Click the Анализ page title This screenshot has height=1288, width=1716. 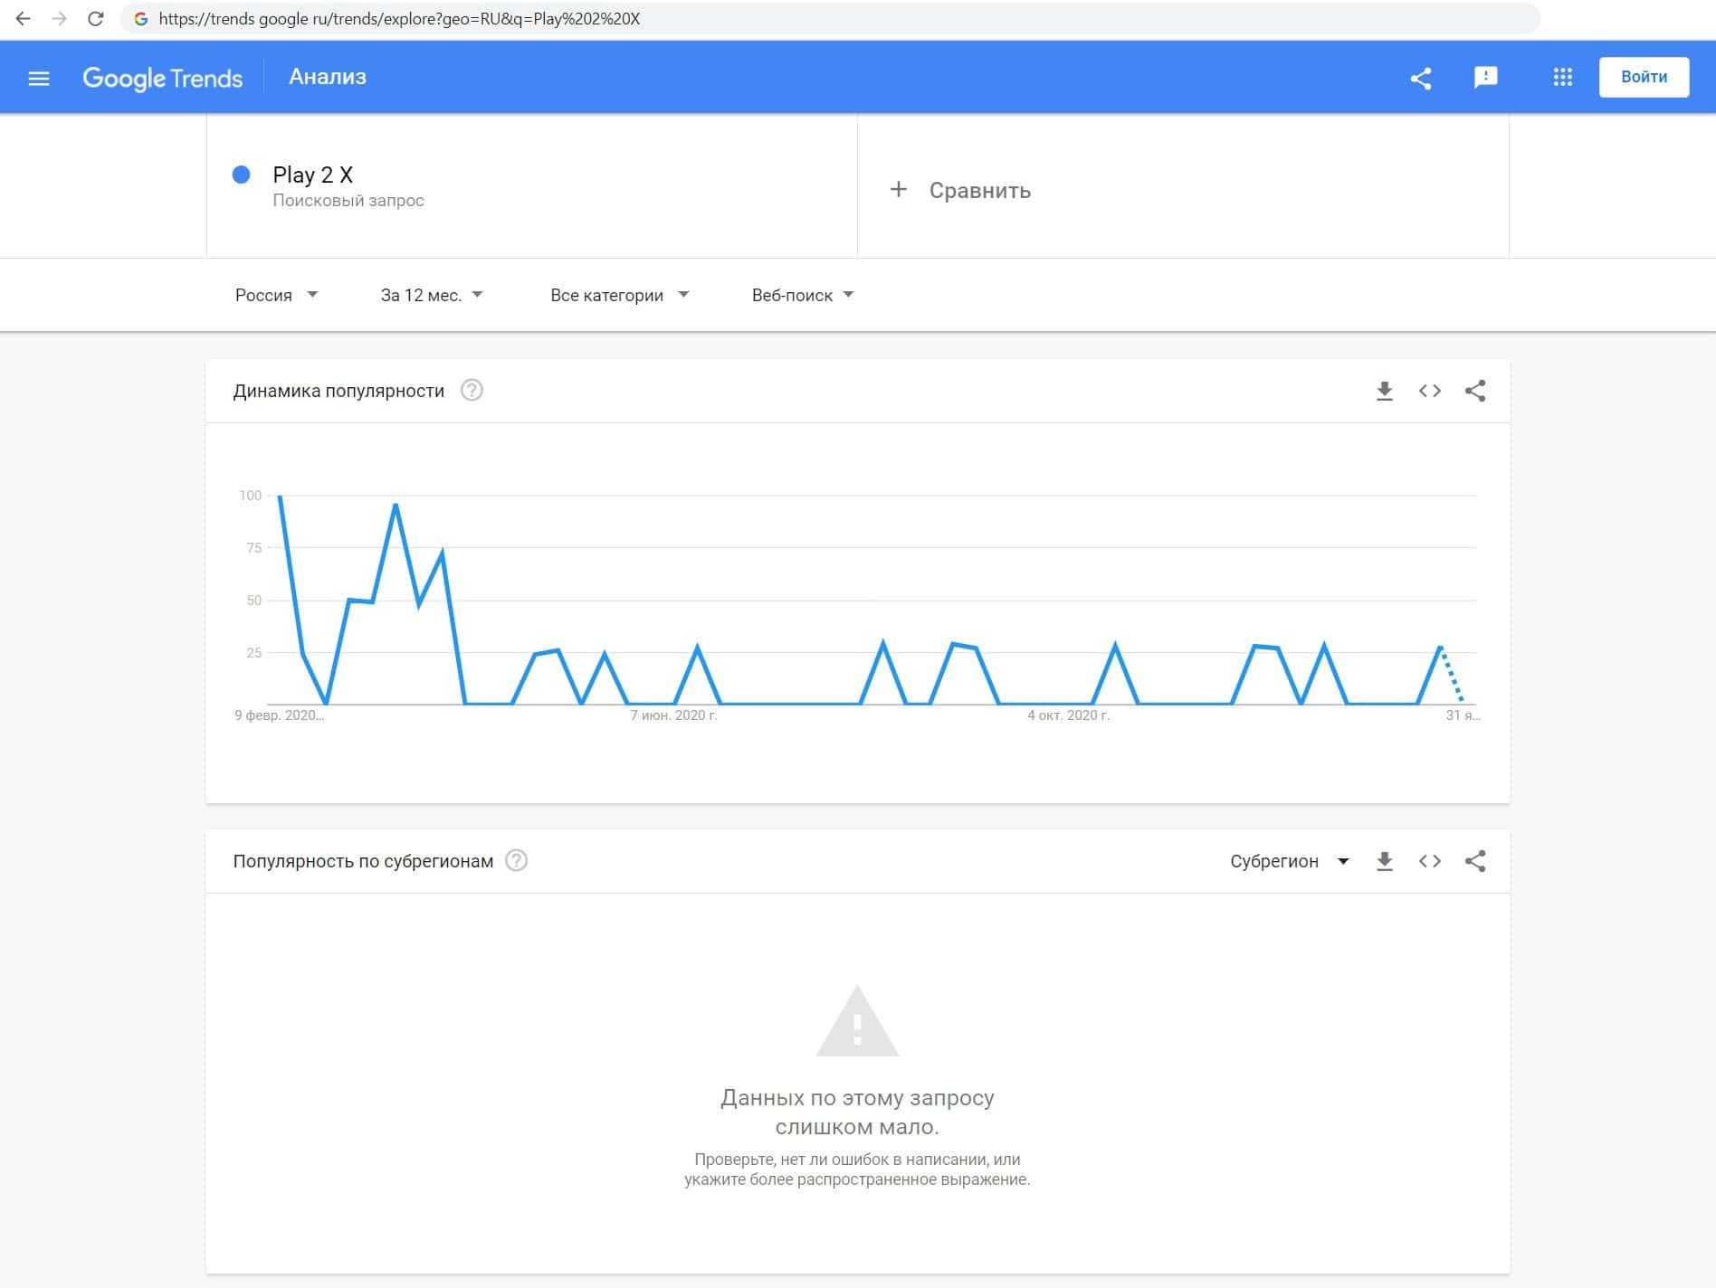328,77
